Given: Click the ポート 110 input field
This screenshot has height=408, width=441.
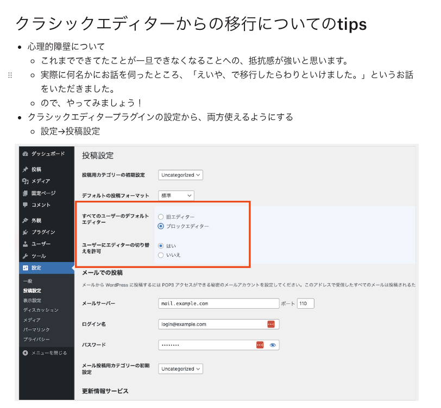Looking at the screenshot, I should (306, 303).
